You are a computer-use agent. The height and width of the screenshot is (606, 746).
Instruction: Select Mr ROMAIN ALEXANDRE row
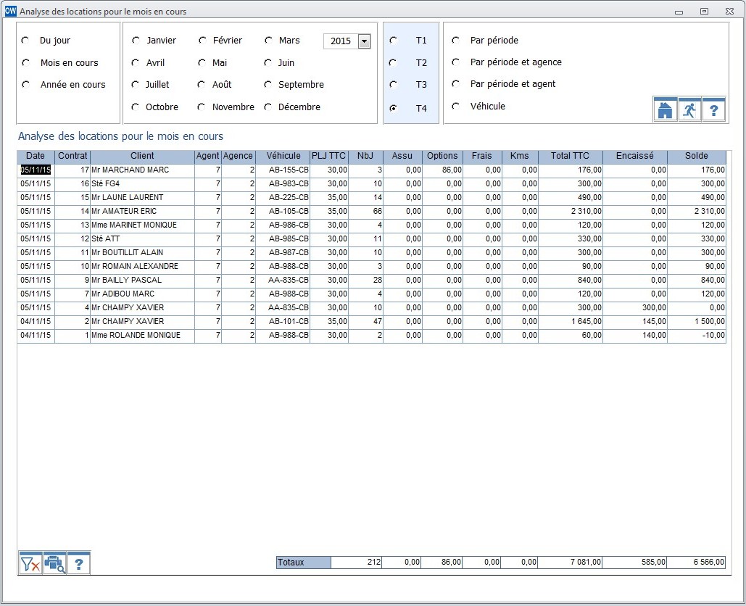[372, 266]
